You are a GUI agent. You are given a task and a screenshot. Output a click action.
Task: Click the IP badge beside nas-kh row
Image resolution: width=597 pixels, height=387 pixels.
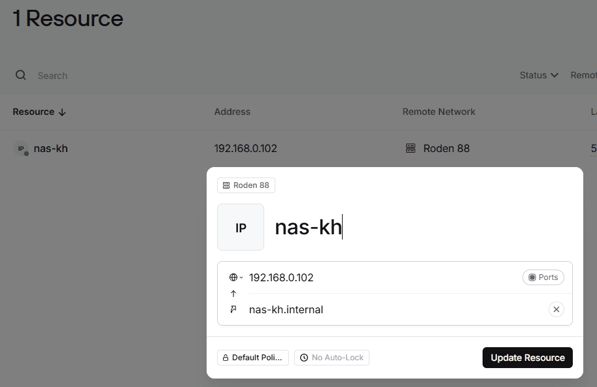[x=21, y=148]
